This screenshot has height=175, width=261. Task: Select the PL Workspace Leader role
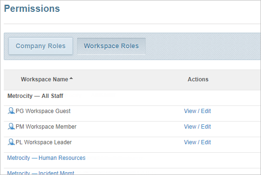pyautogui.click(x=43, y=142)
